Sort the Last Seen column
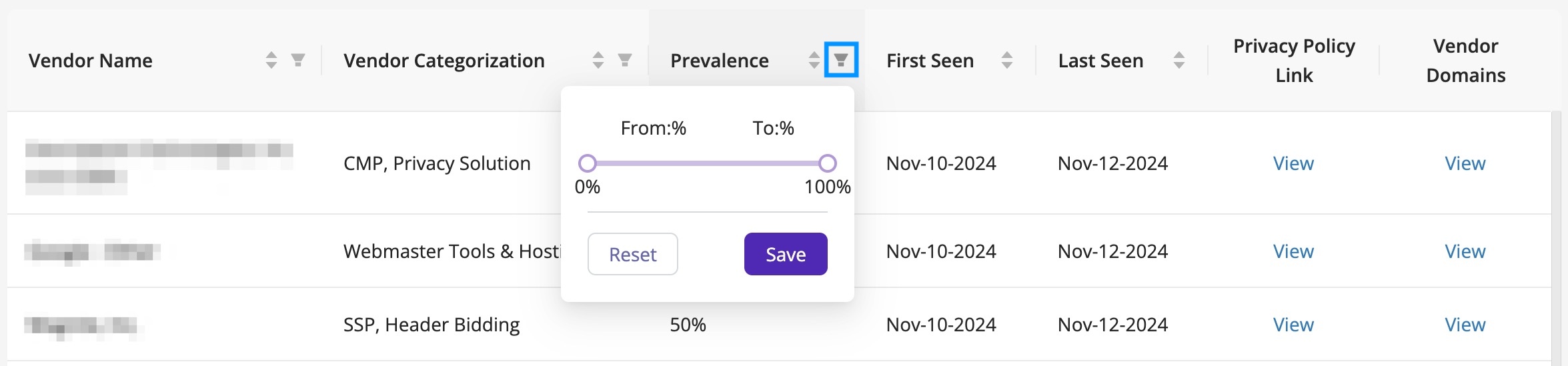1568x366 pixels. coord(1179,60)
